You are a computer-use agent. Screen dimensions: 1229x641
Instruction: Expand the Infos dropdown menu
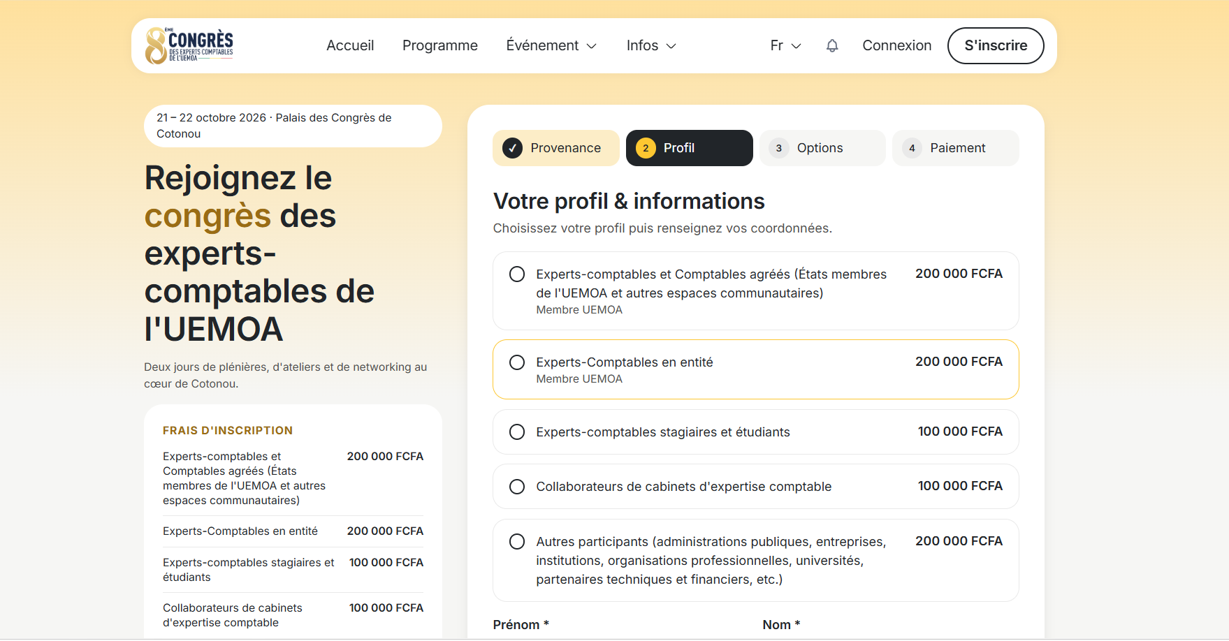[651, 45]
